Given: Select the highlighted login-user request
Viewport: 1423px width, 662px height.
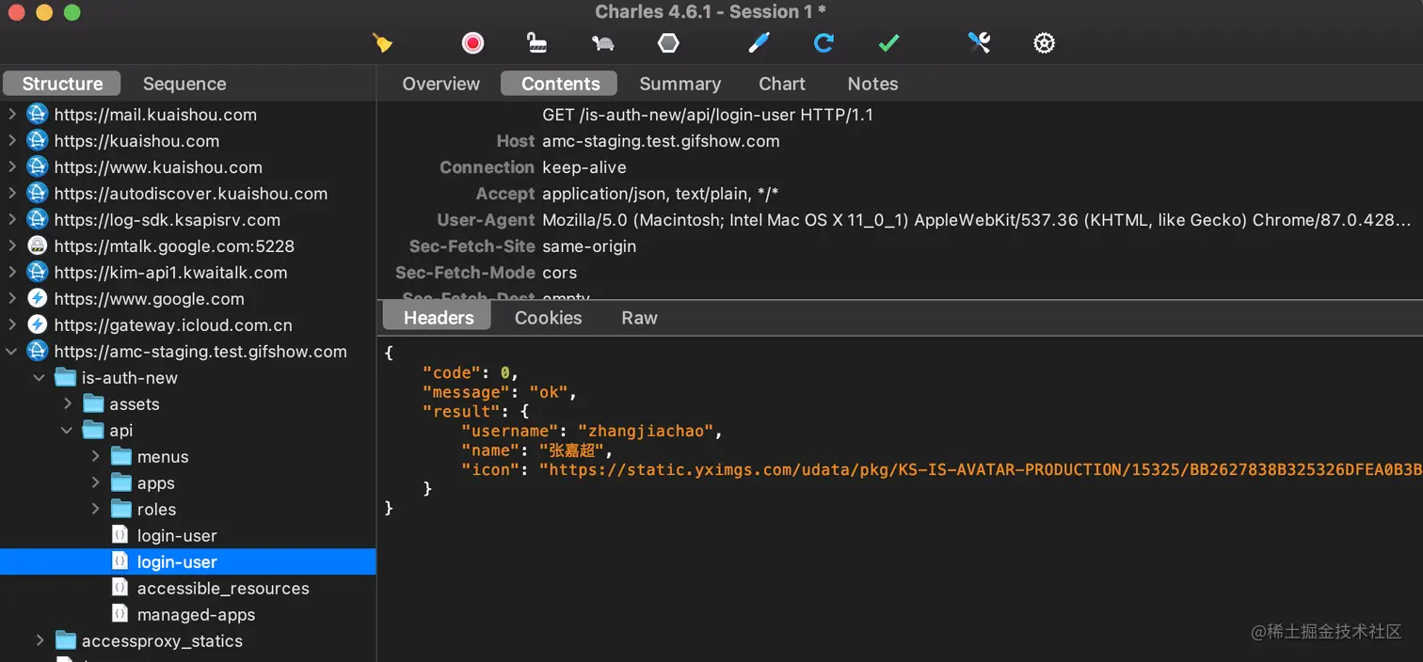Looking at the screenshot, I should pos(177,562).
